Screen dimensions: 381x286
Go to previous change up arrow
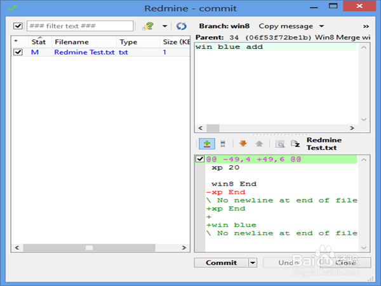[x=259, y=144]
